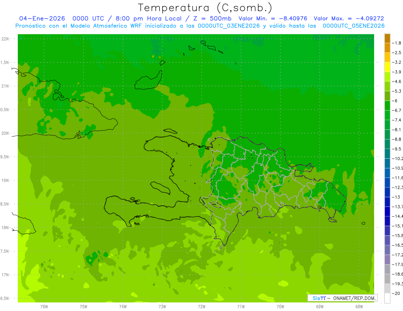Click the '75W' longitude axis label
The image size is (403, 311).
pos(84,306)
